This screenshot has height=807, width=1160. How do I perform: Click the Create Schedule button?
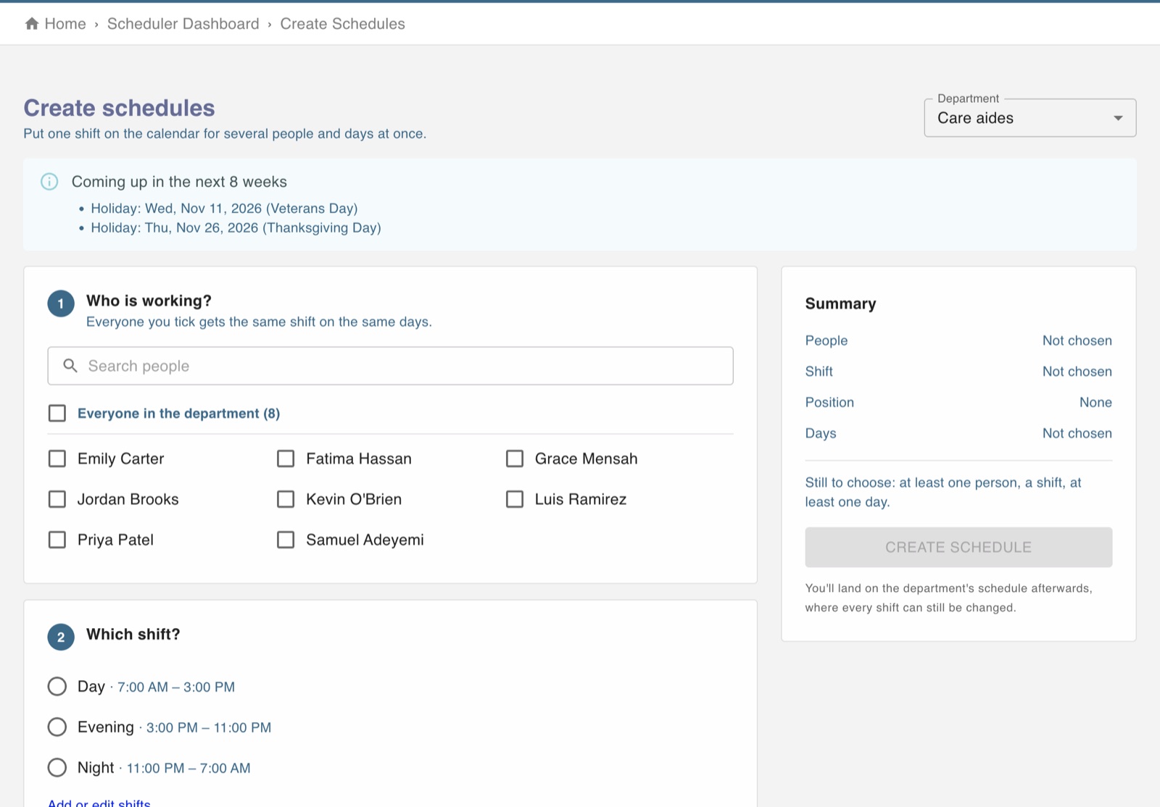pyautogui.click(x=958, y=547)
